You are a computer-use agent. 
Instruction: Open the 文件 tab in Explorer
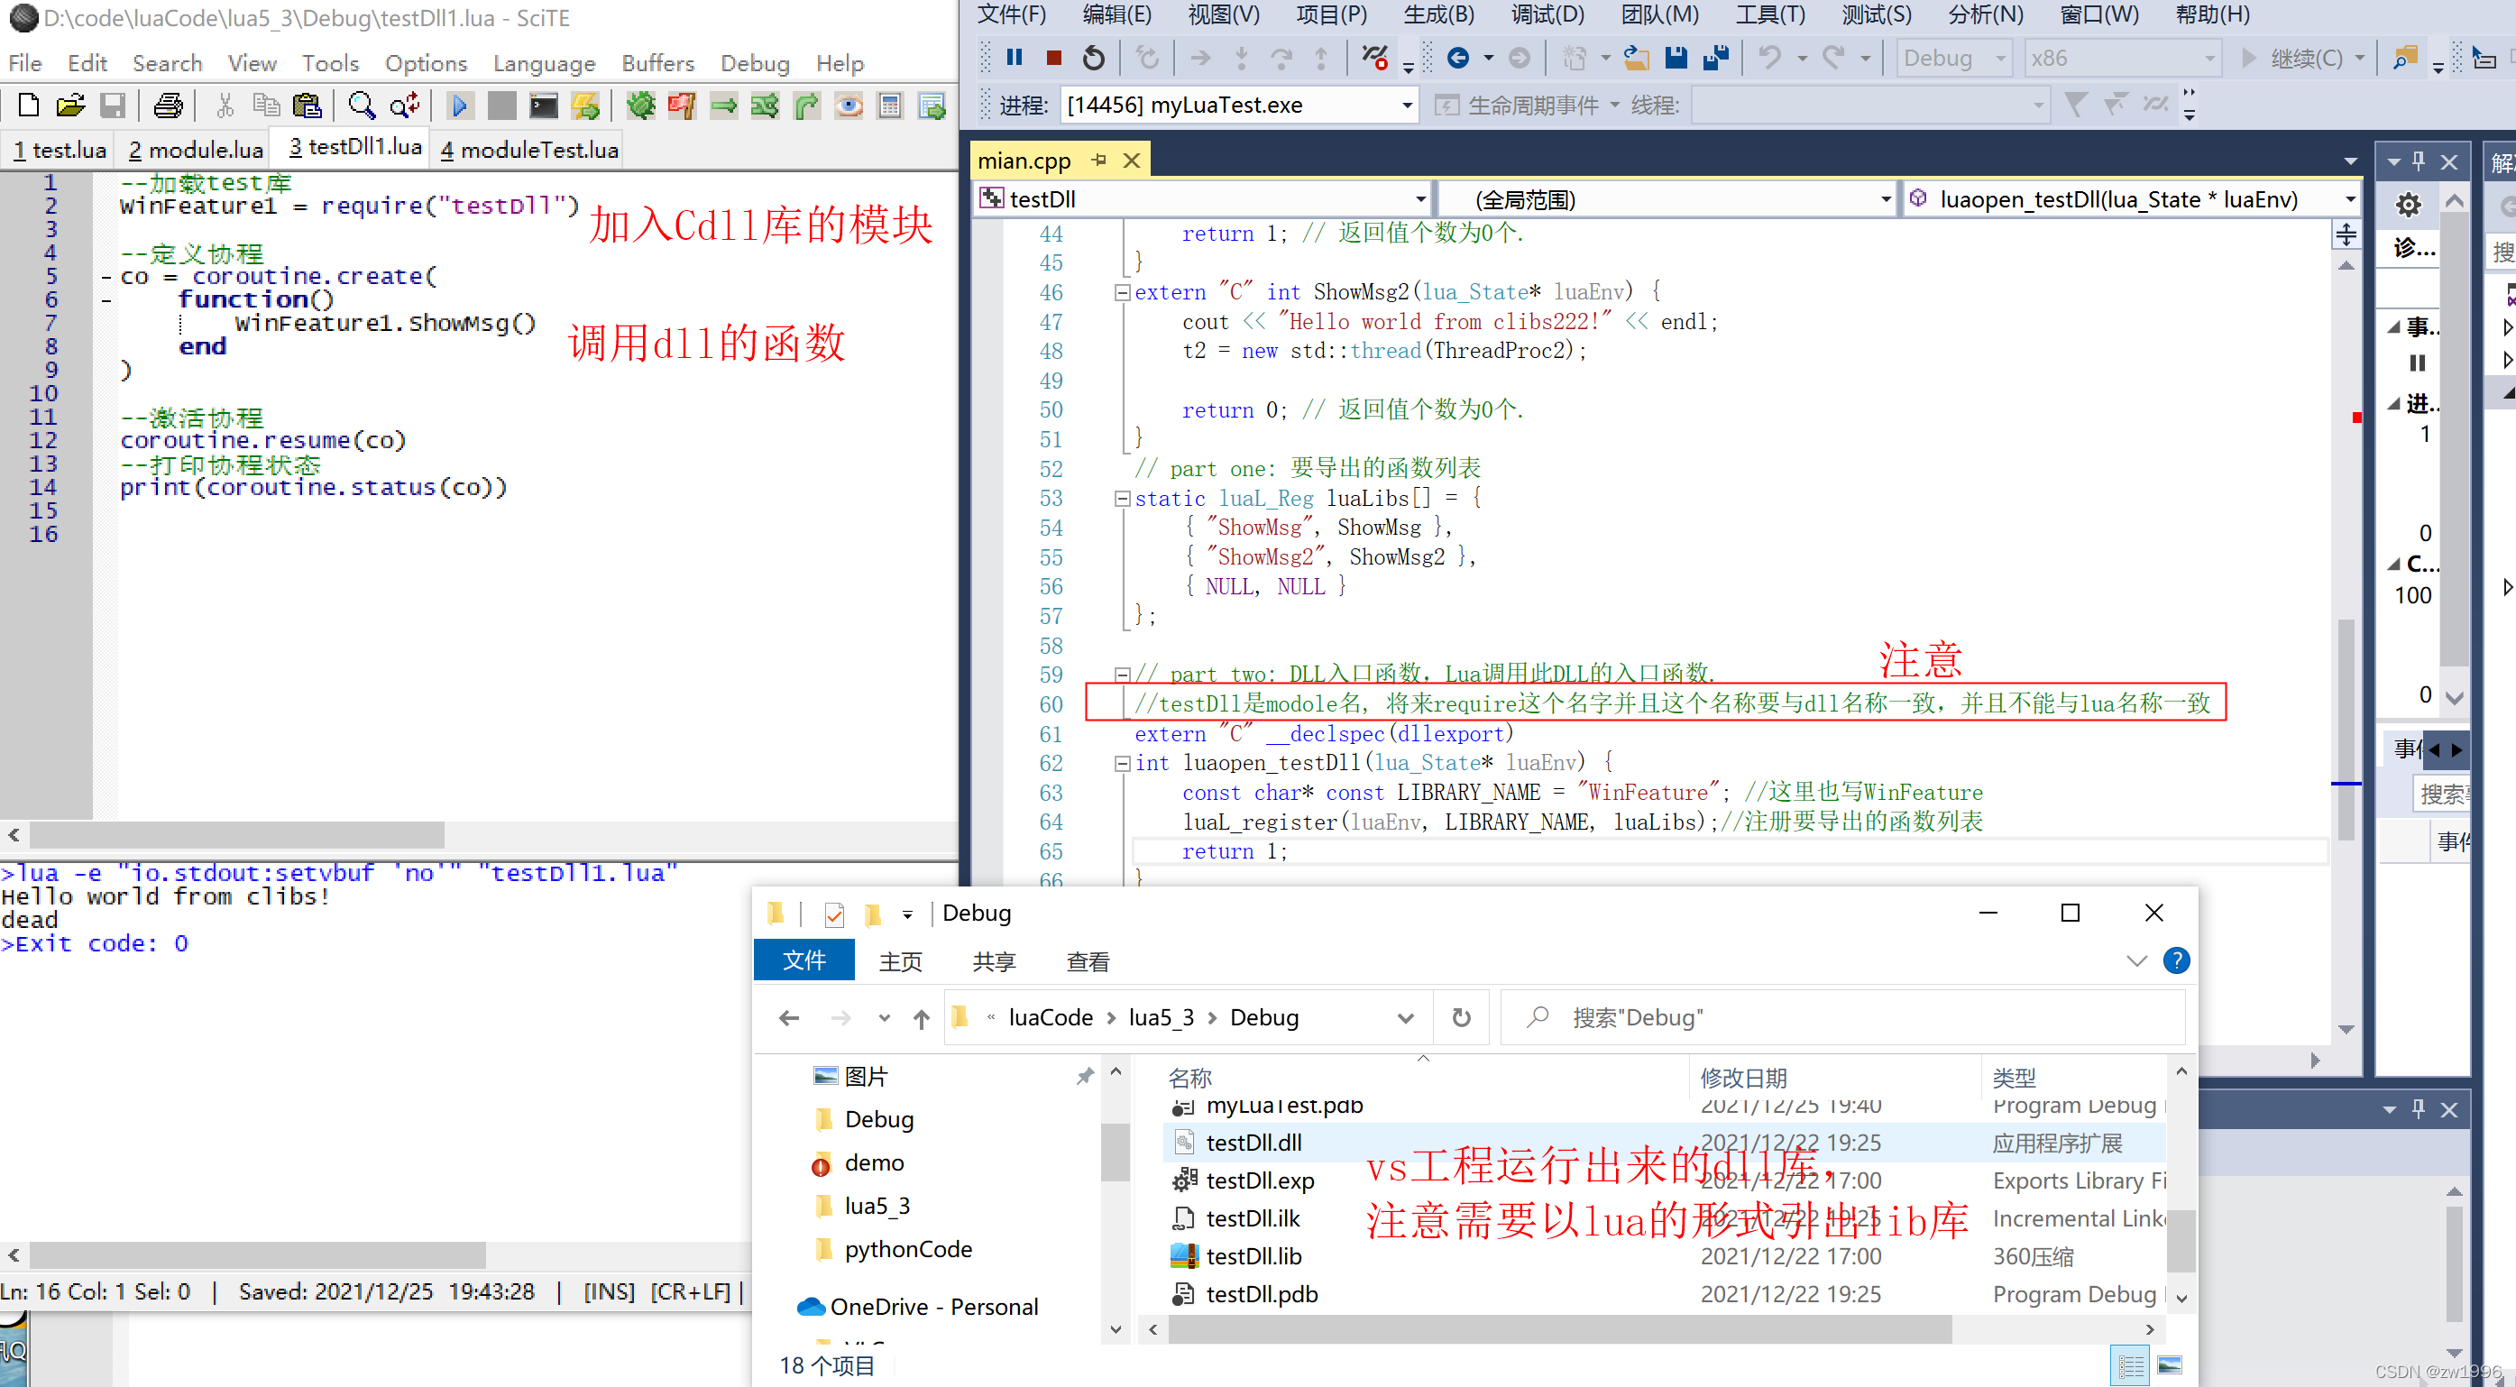803,960
